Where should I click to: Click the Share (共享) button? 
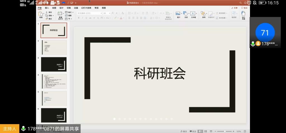(234, 8)
